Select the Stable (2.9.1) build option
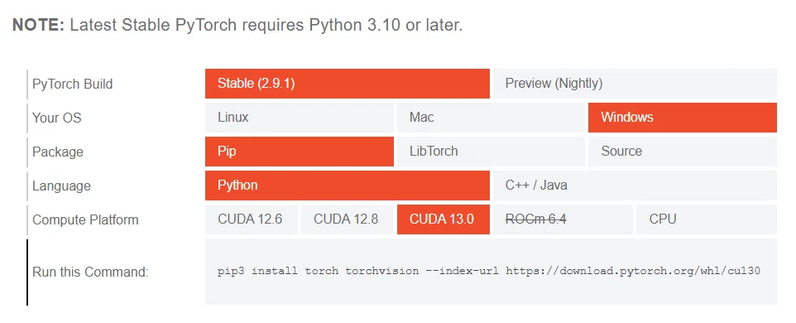This screenshot has width=796, height=323. [x=348, y=84]
